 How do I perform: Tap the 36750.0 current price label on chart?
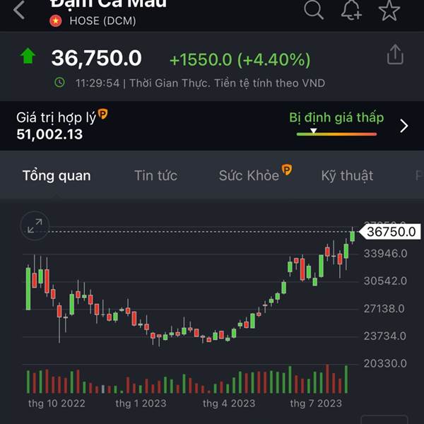(391, 231)
